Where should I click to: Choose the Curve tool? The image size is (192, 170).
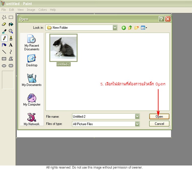point(11,52)
